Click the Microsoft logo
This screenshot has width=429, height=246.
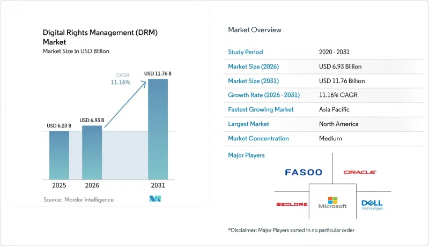(x=332, y=203)
